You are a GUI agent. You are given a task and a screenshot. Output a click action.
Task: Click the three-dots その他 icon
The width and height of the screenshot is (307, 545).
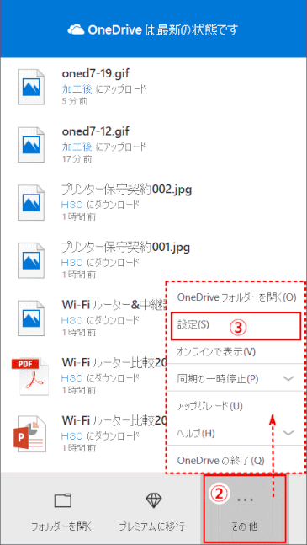pyautogui.click(x=245, y=500)
